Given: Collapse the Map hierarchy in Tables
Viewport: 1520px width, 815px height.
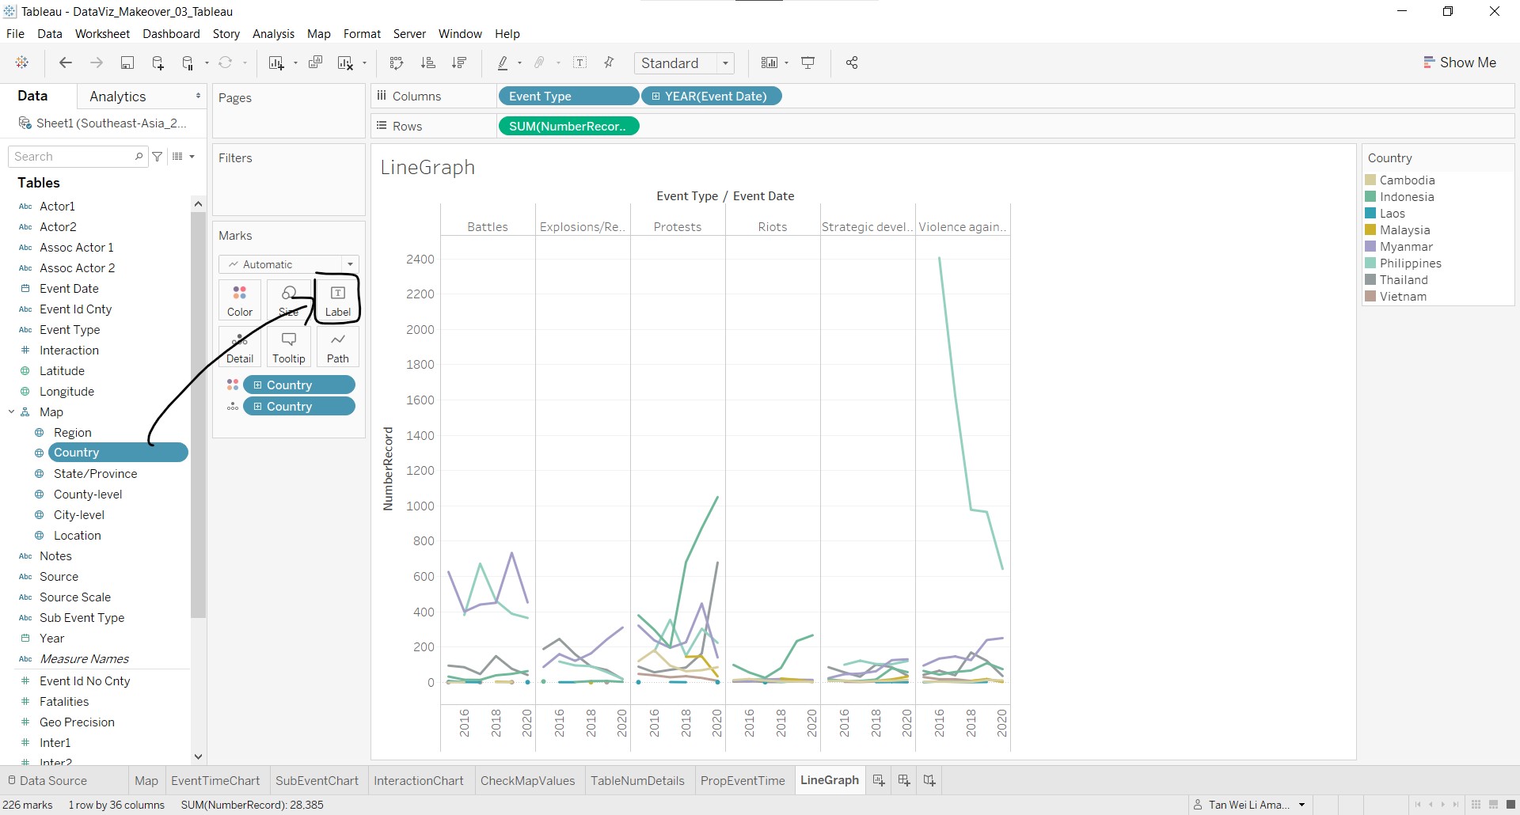Looking at the screenshot, I should click(12, 412).
